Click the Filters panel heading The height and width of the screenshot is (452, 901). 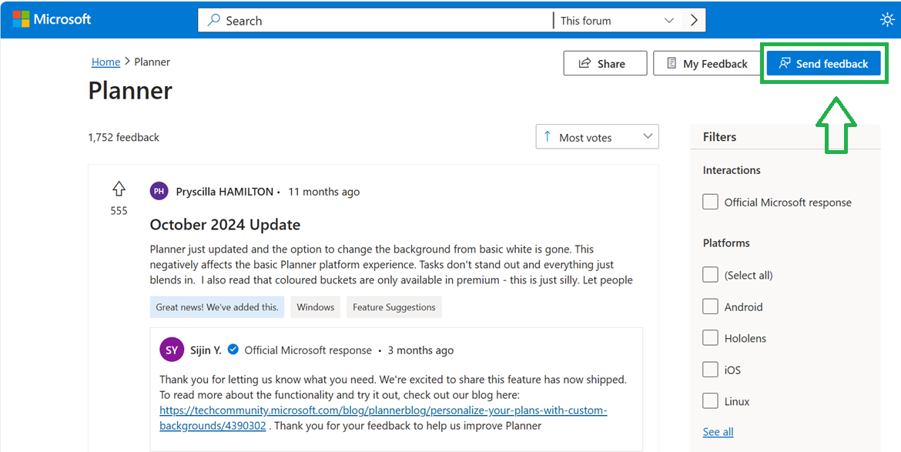[x=719, y=137]
